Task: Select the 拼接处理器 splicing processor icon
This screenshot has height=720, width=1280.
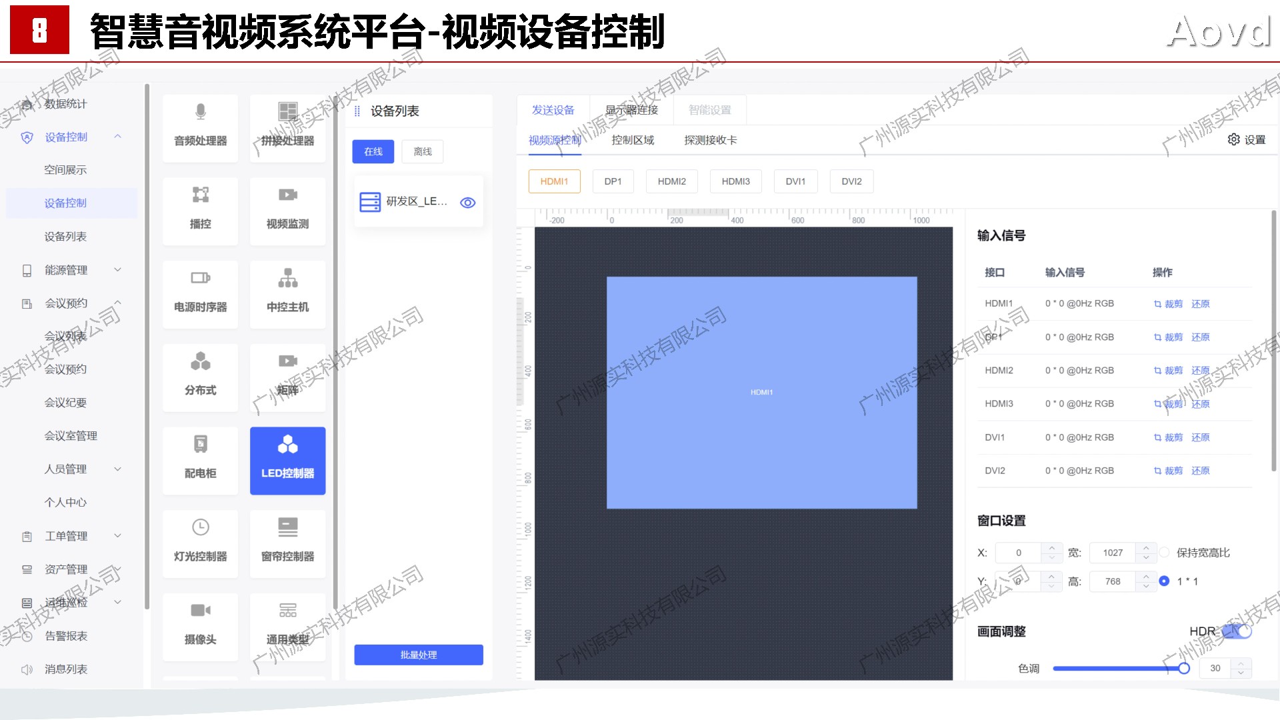Action: click(287, 112)
